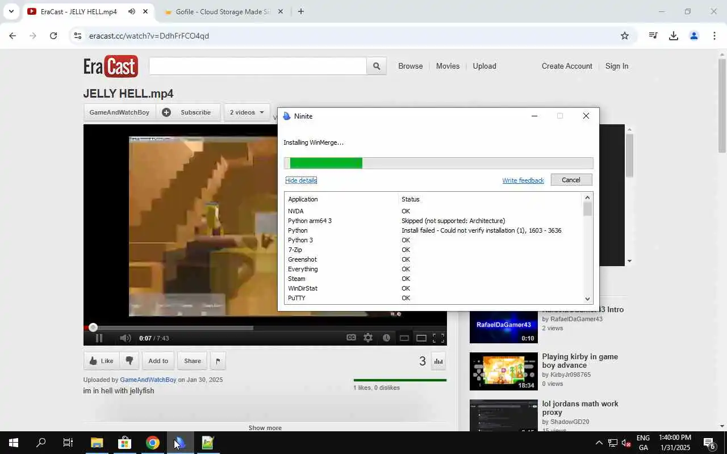727x454 pixels.
Task: Open a new browser tab
Action: (x=301, y=11)
